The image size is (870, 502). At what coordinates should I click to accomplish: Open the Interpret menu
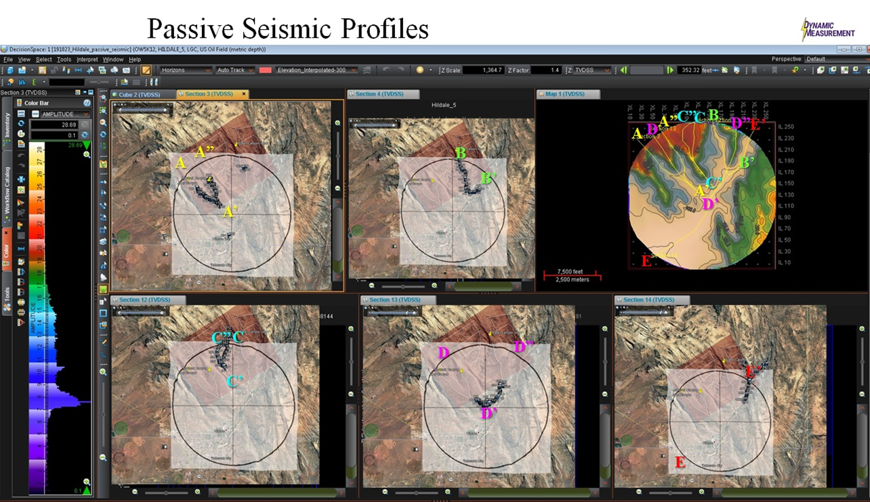[x=87, y=60]
